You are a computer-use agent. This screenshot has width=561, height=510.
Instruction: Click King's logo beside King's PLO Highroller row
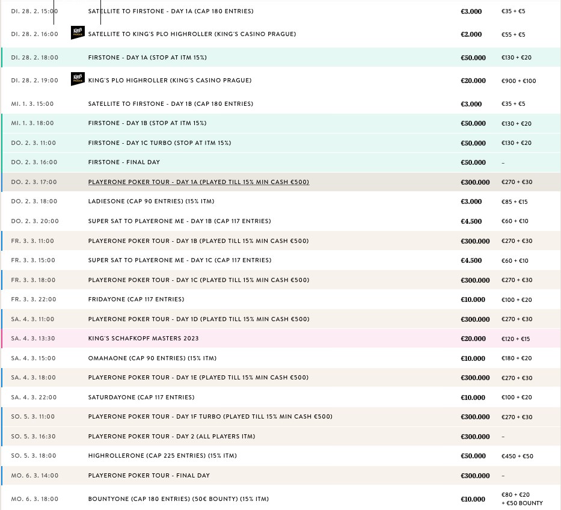(x=78, y=79)
